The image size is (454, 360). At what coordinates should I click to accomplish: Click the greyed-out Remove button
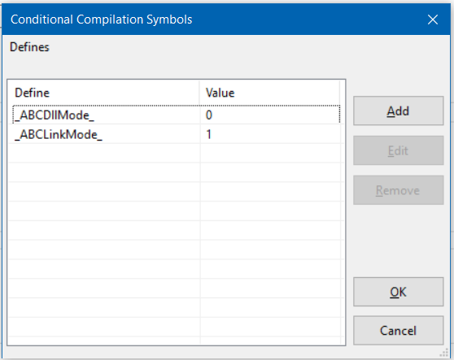pos(398,190)
